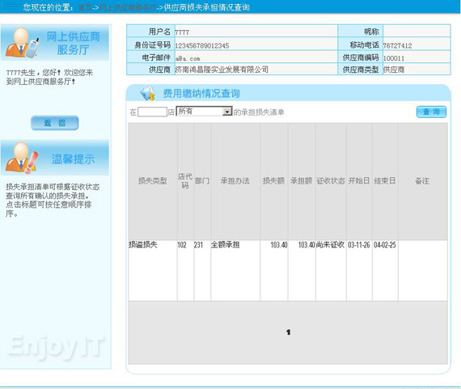461x389 pixels.
Task: Sort by the 损失额 column header
Action: pos(273,180)
